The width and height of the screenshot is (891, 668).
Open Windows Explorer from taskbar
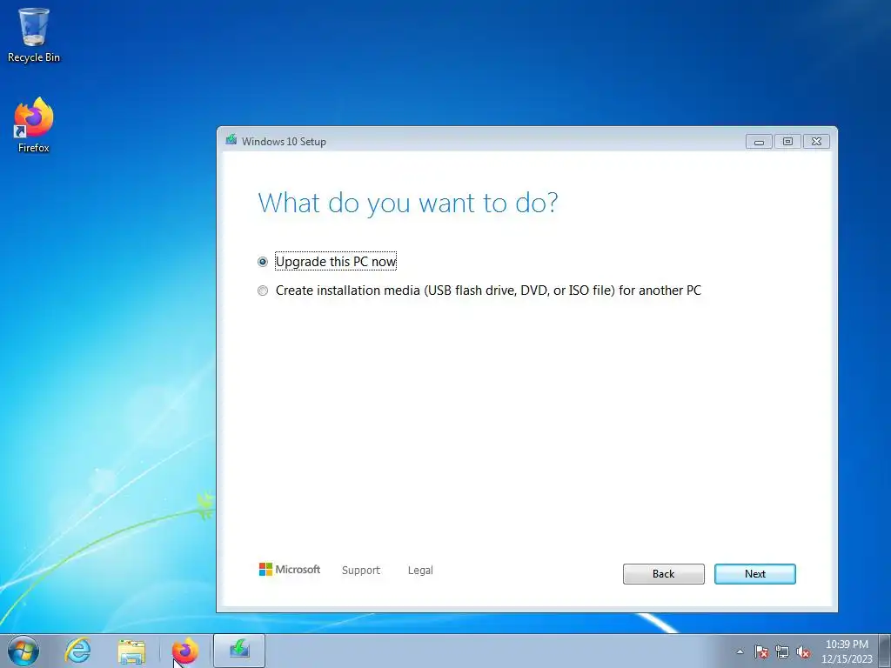pos(131,651)
